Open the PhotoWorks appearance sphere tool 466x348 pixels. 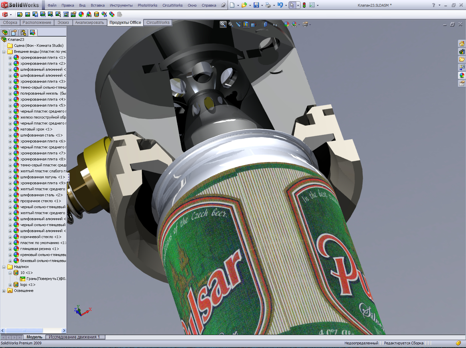81,14
